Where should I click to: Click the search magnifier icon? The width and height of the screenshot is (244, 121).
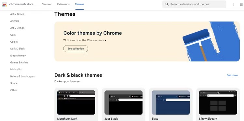167,4
